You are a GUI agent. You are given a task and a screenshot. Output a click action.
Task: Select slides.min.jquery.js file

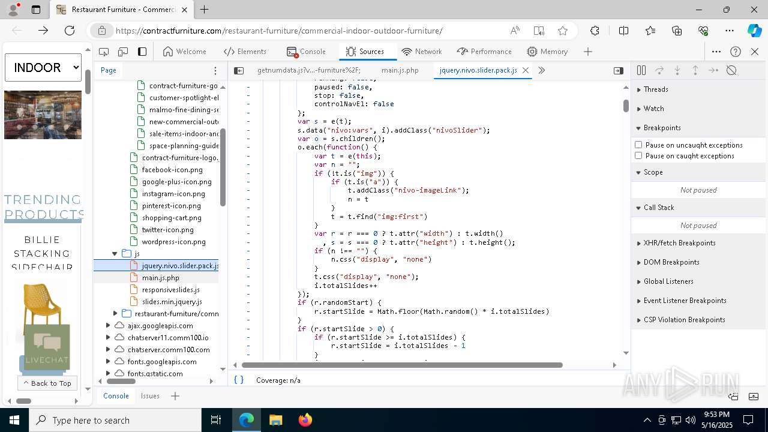pyautogui.click(x=172, y=302)
